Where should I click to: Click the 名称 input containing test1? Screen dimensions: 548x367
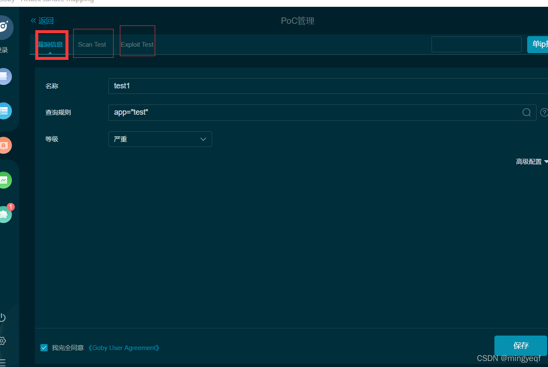pyautogui.click(x=328, y=86)
